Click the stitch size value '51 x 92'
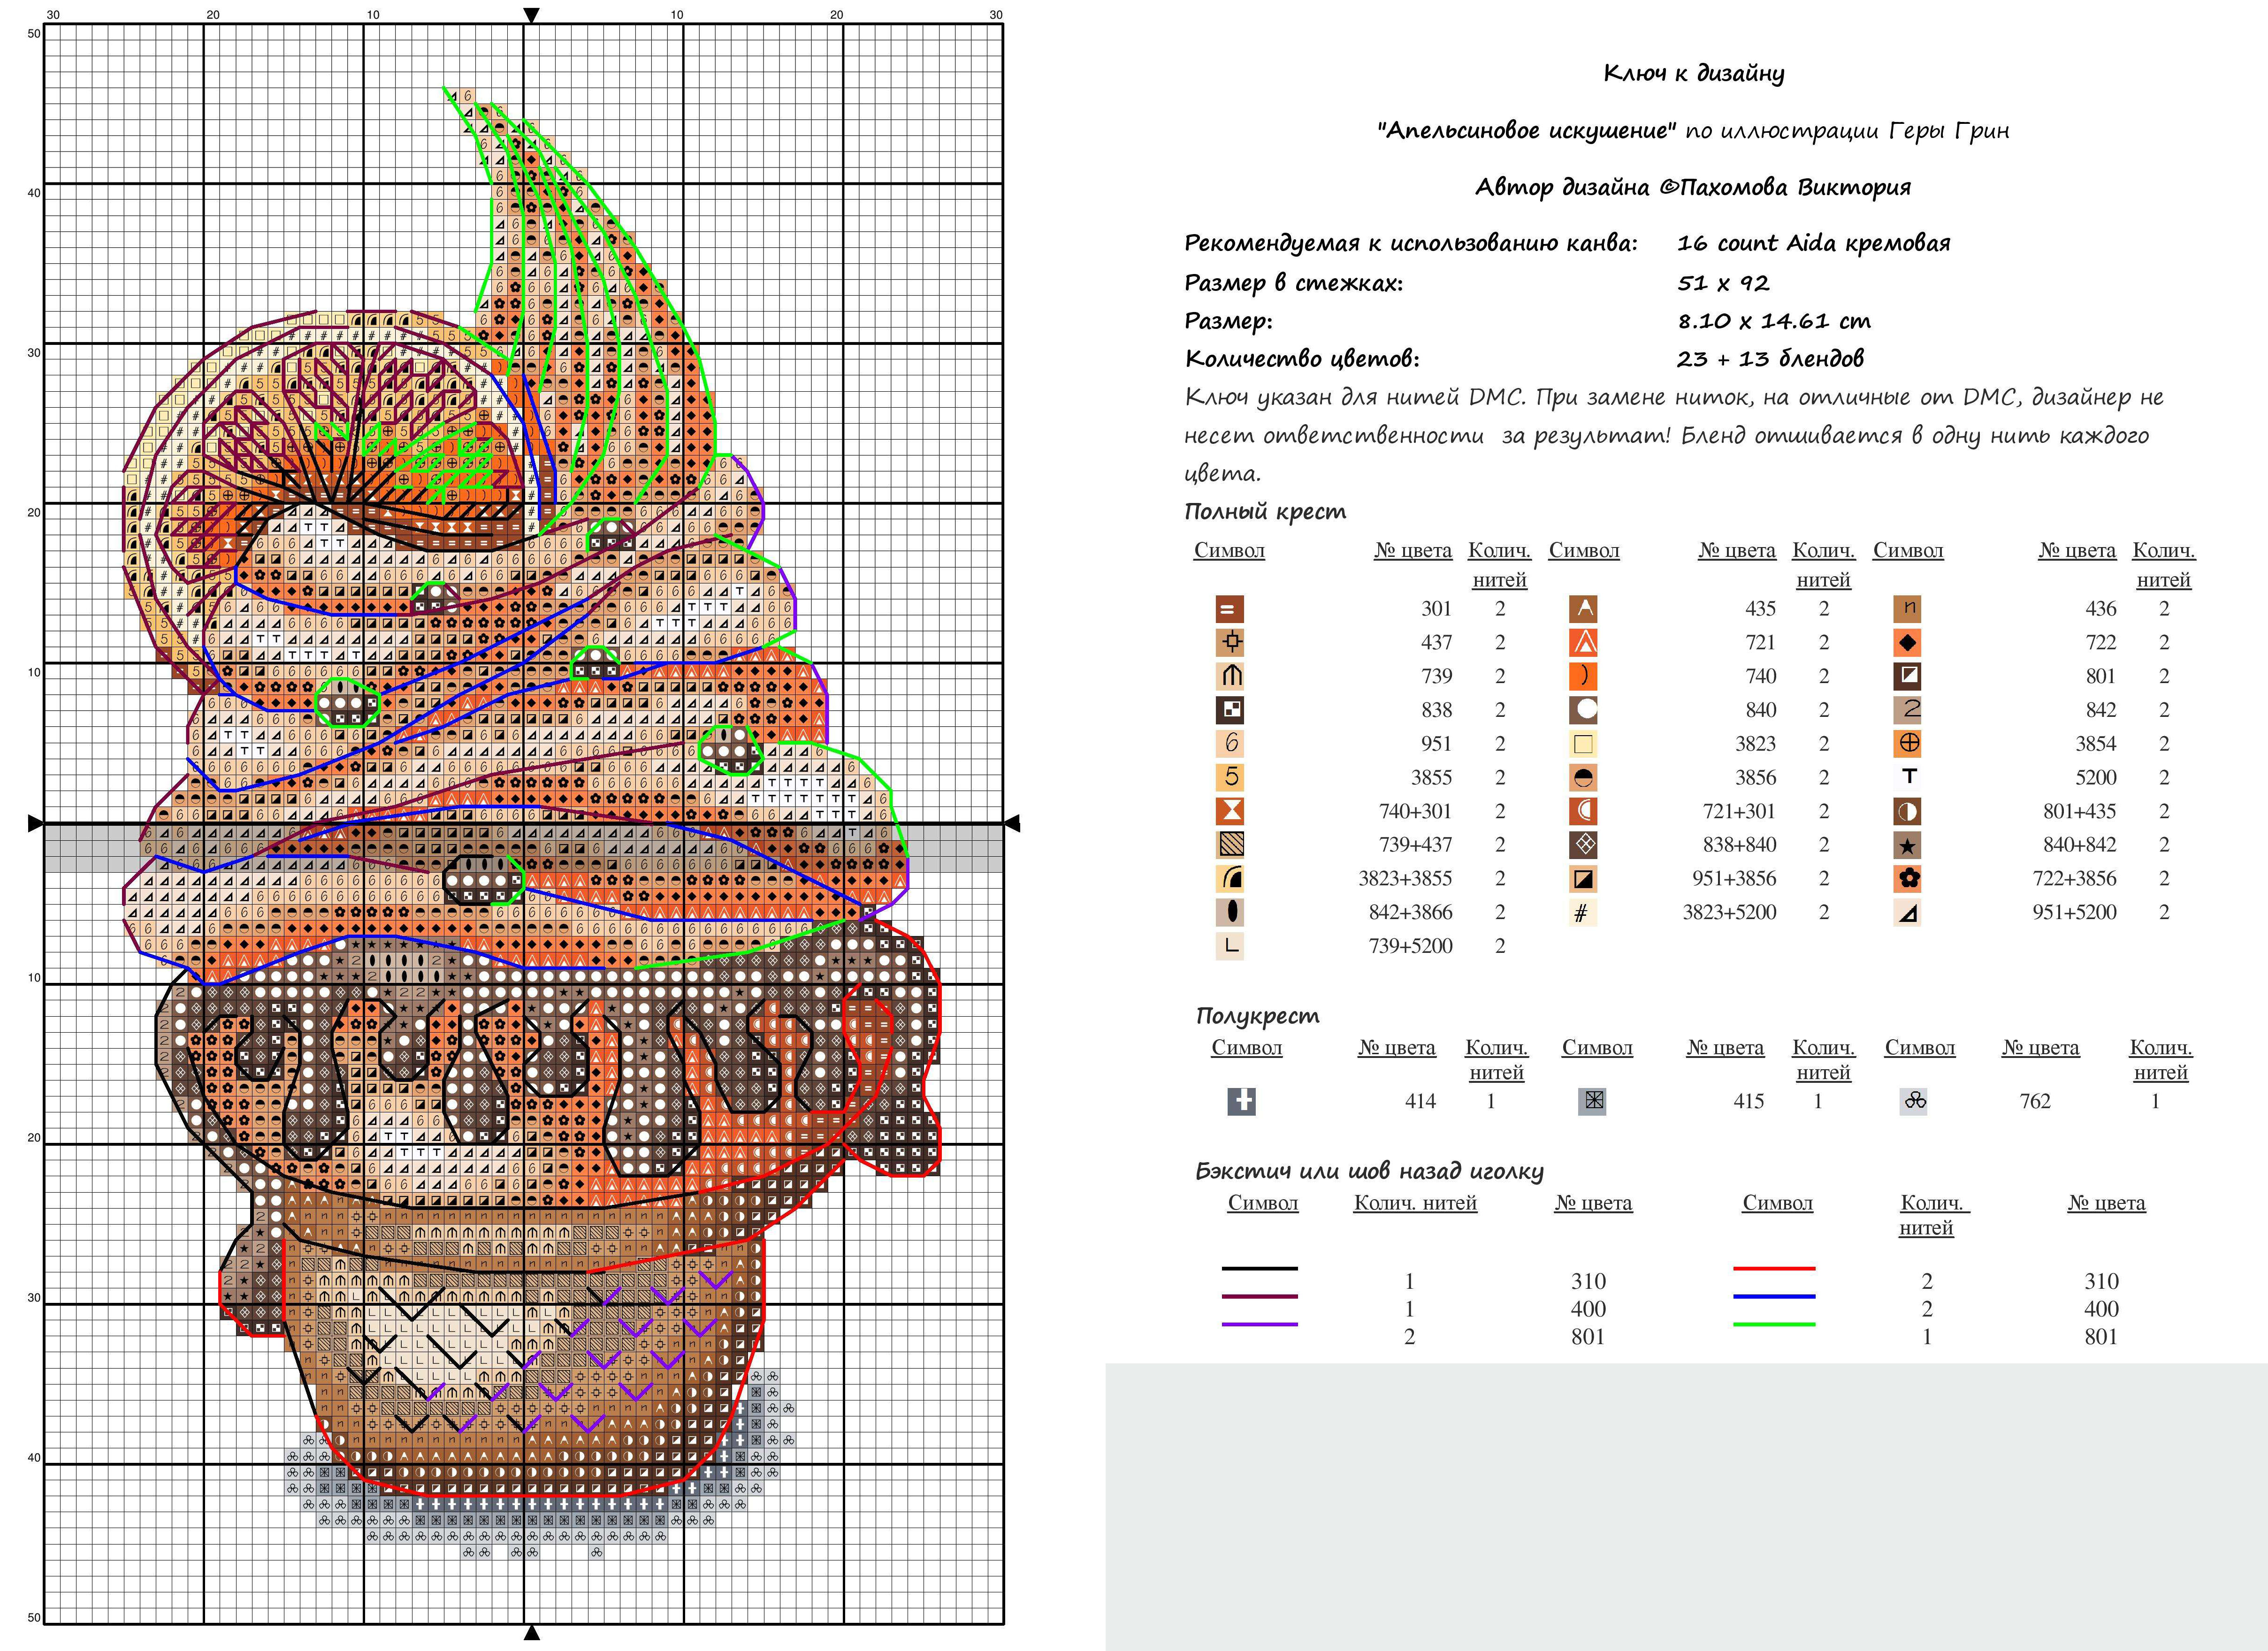 click(1723, 283)
